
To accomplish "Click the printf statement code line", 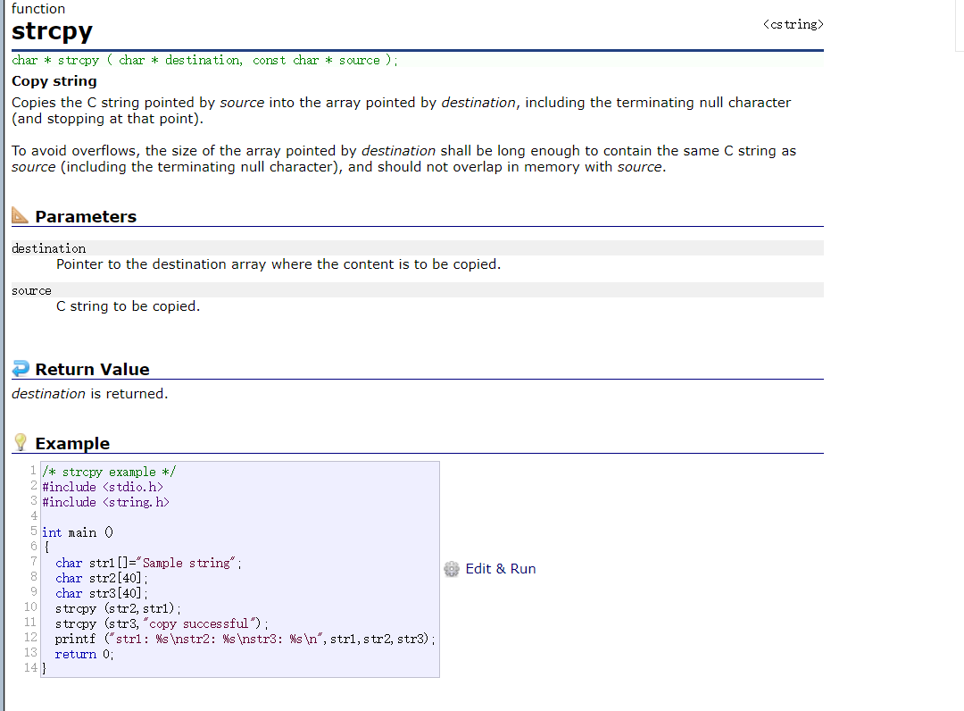I will [x=245, y=639].
